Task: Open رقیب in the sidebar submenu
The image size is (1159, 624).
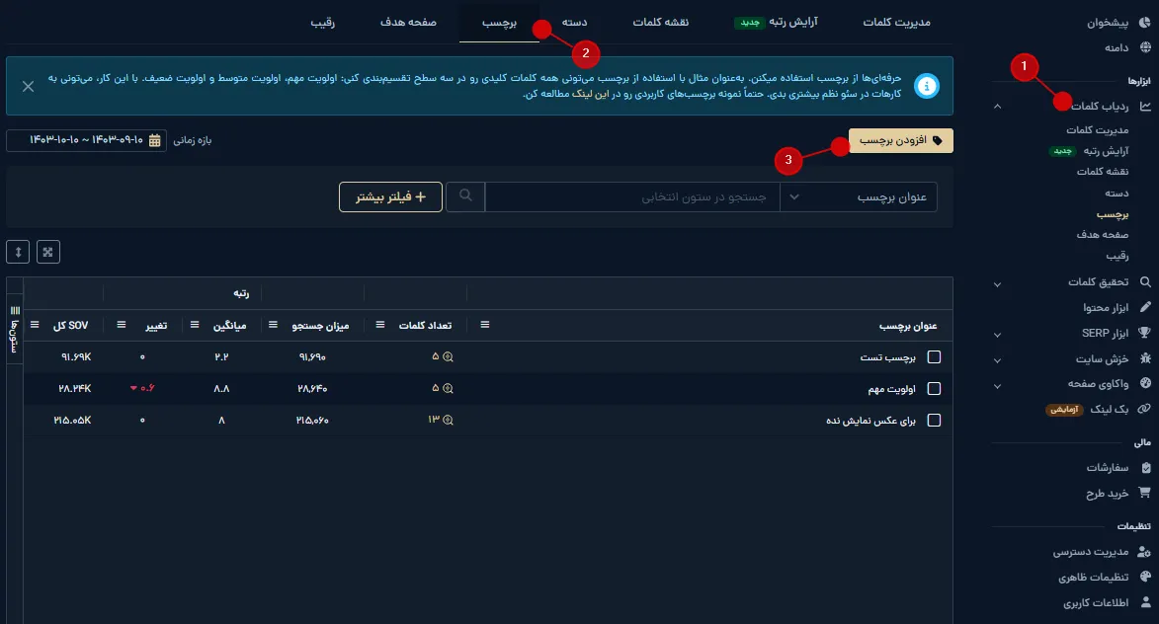Action: pos(1118,256)
